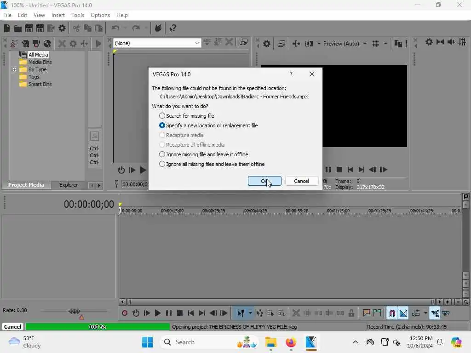Open the Tools menu
471x353 pixels.
(x=78, y=15)
